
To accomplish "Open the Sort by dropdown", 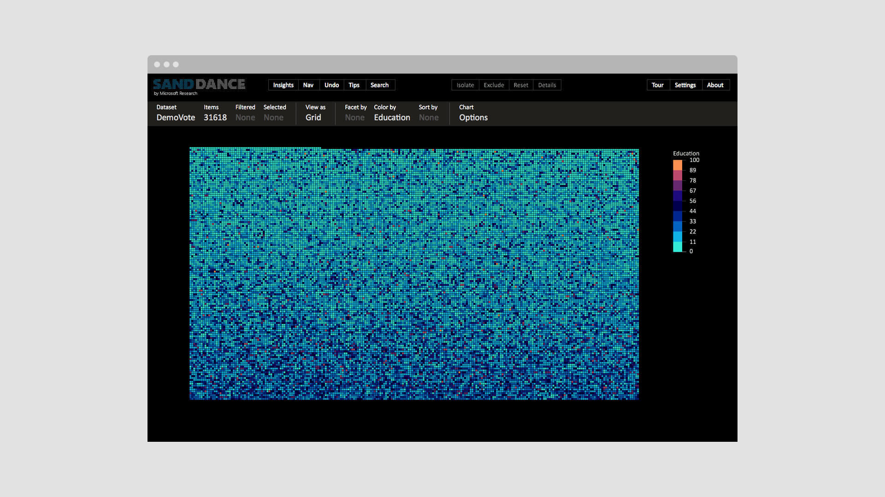I will click(x=429, y=113).
